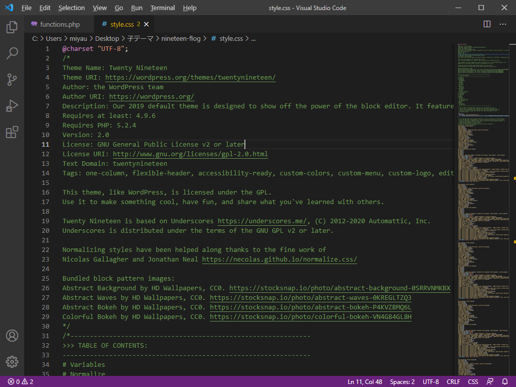Image resolution: width=516 pixels, height=387 pixels.
Task: Click the colorful-bokeh stocksnap link
Action: [x=310, y=316]
